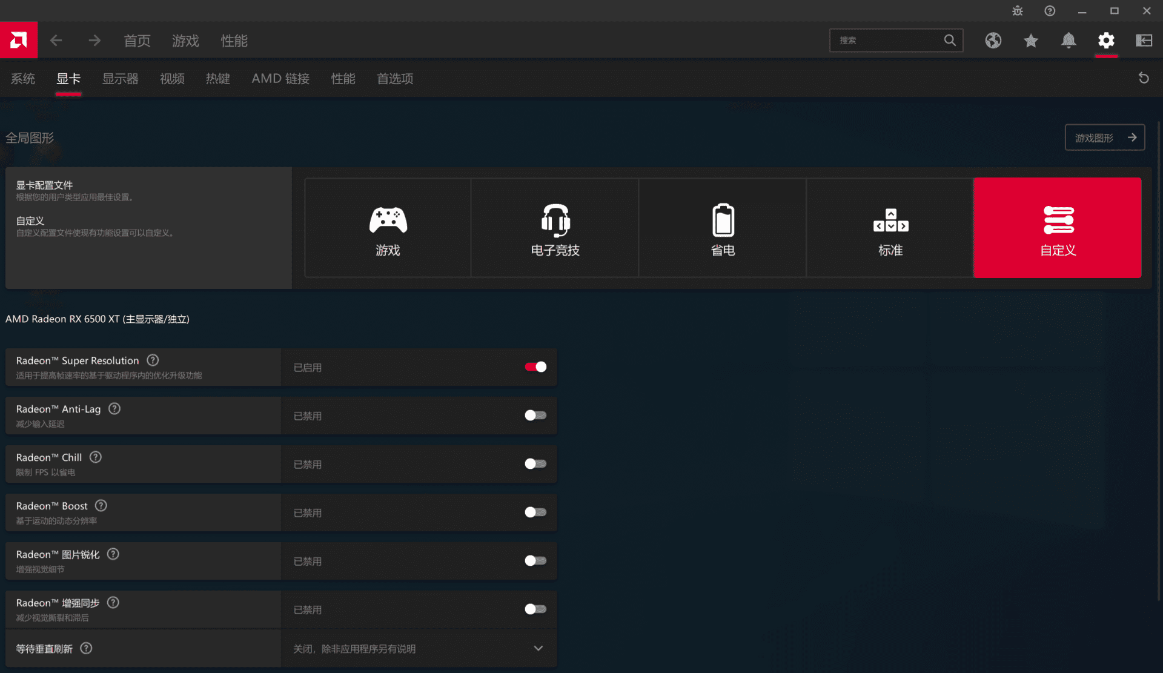Show help for Radeon Anti-Lag
The width and height of the screenshot is (1163, 673).
114,409
